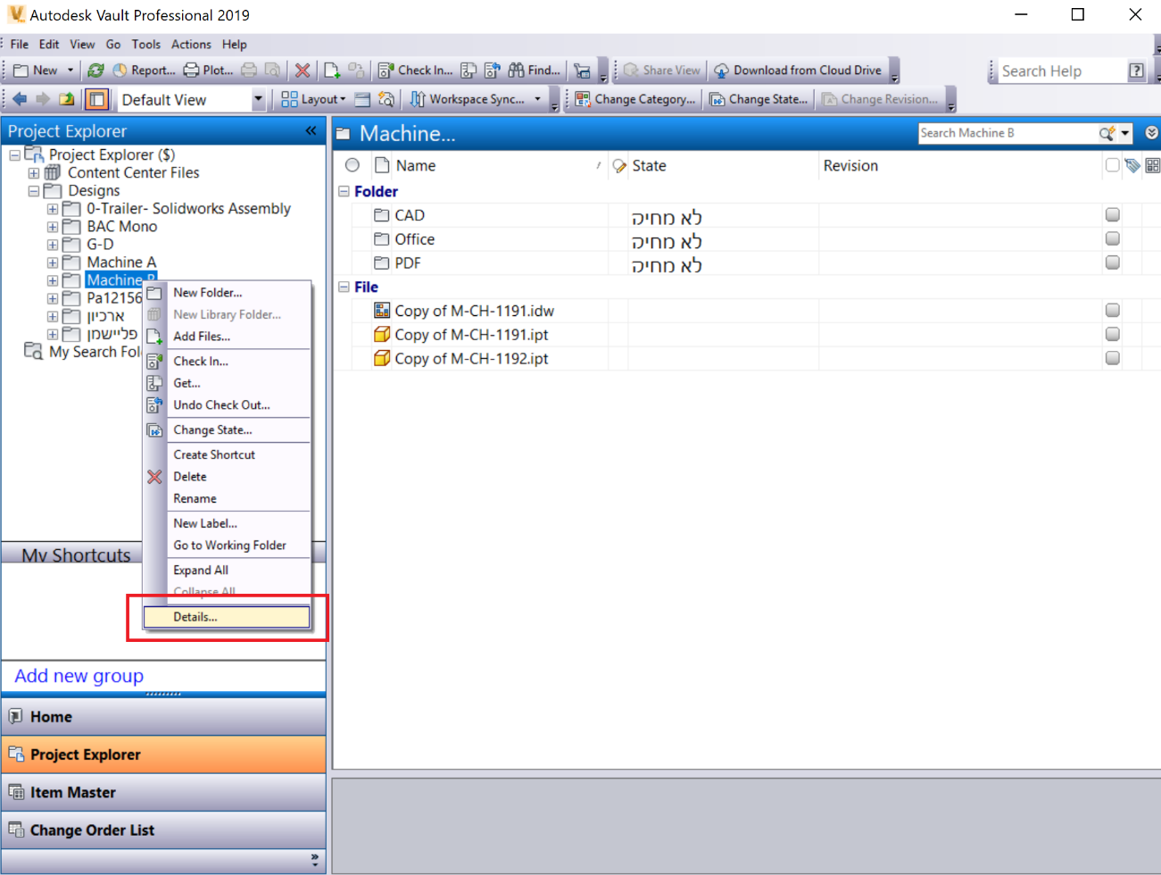The height and width of the screenshot is (875, 1161).
Task: Click Change Category toolbar button
Action: (x=635, y=99)
